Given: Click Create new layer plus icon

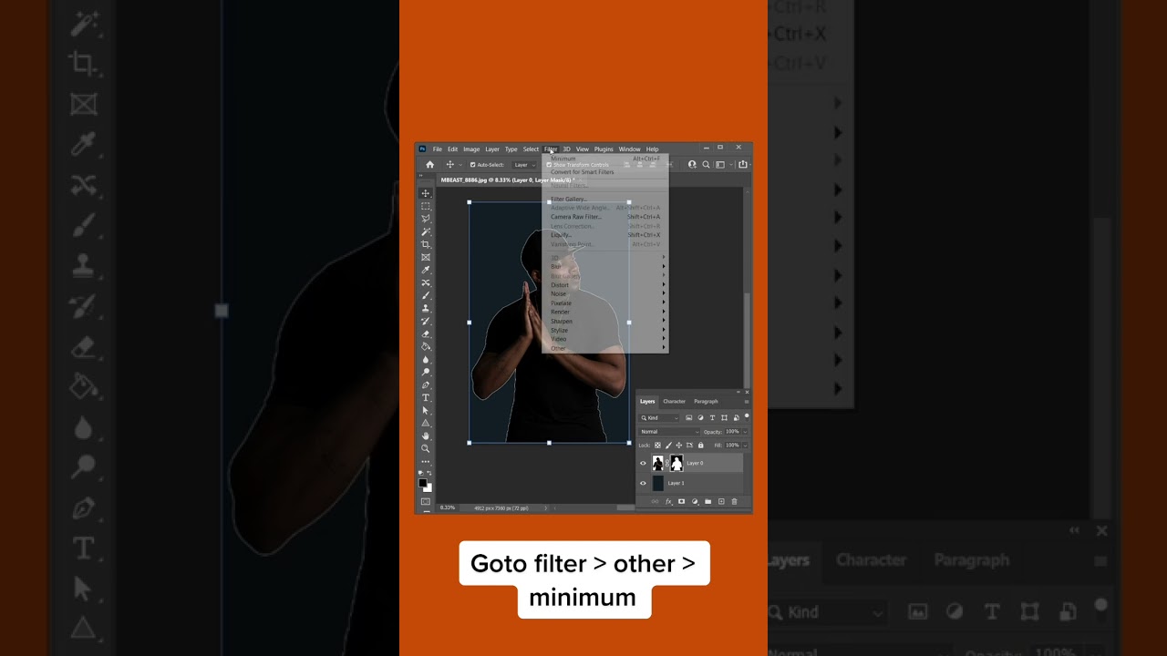Looking at the screenshot, I should (721, 501).
